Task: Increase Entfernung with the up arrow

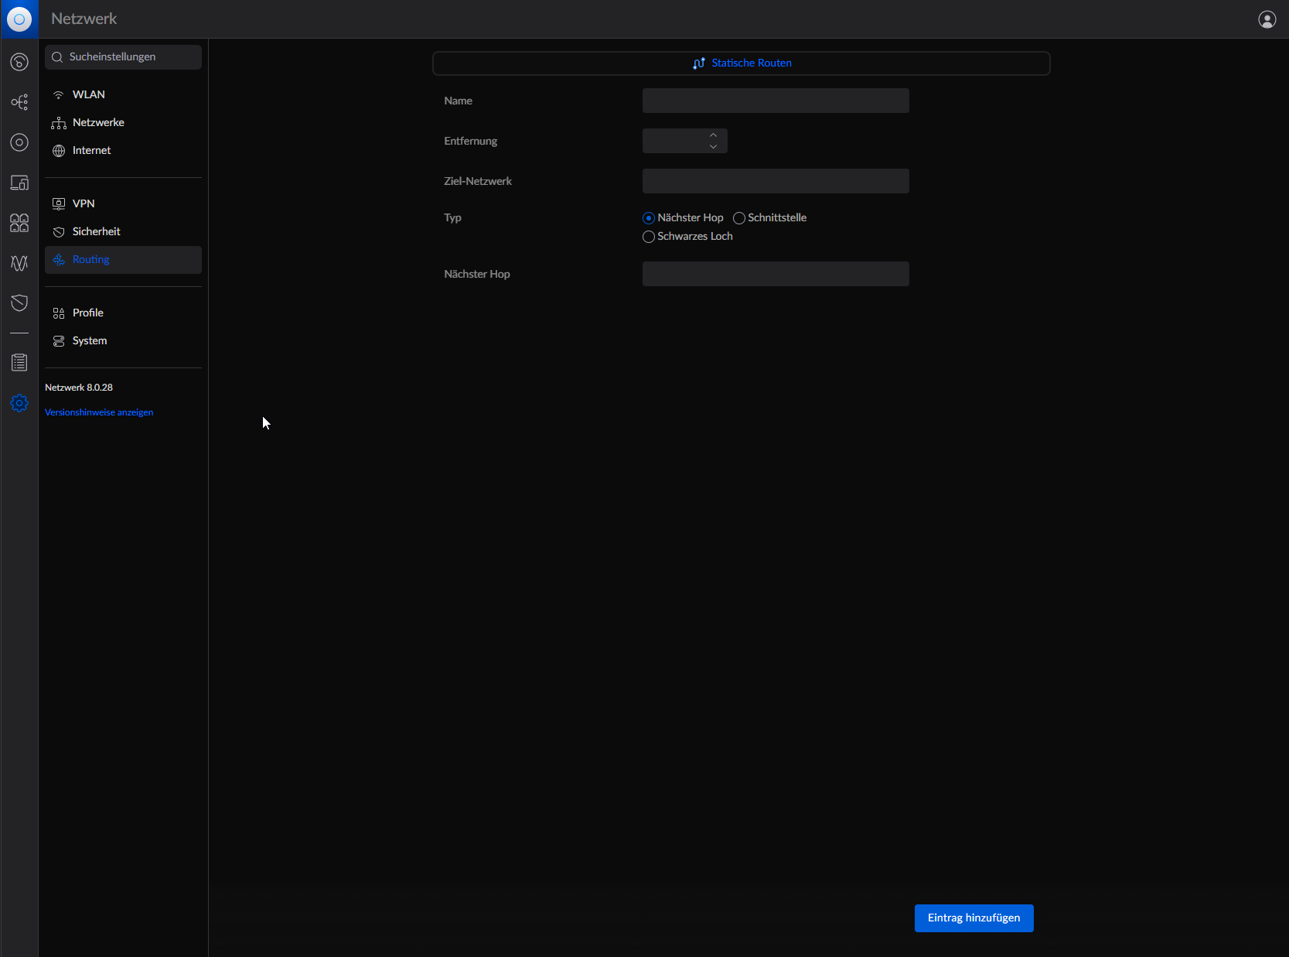Action: [x=713, y=135]
